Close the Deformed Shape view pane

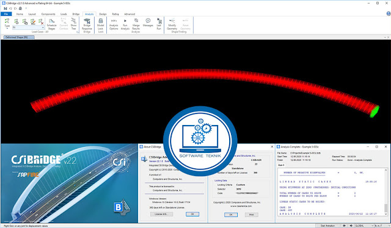pos(389,37)
